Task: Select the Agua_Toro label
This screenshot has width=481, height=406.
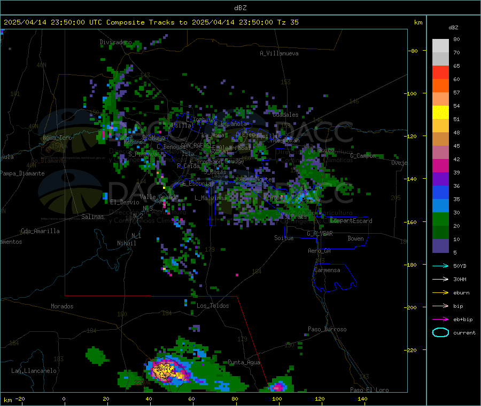Action: (x=57, y=138)
